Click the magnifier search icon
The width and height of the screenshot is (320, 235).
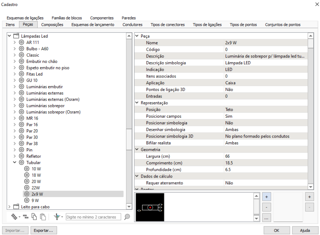[127, 217]
